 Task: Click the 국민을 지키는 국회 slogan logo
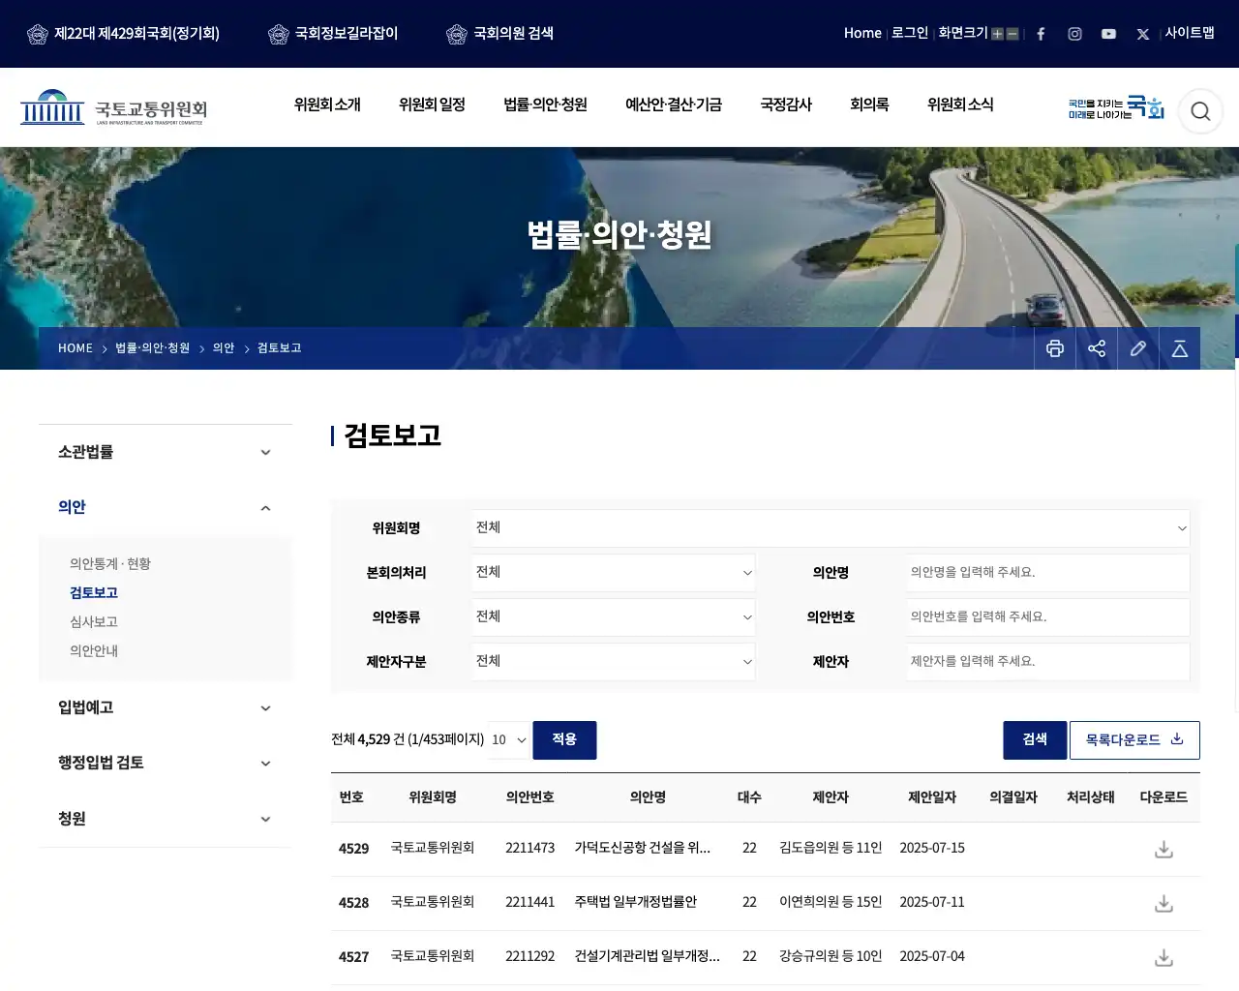pyautogui.click(x=1116, y=107)
